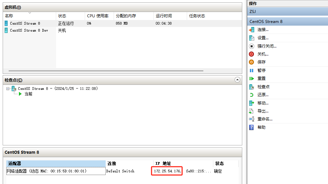Select the CentOS Stream 8 Dev virtual machine
The width and height of the screenshot is (328, 184).
tap(29, 30)
